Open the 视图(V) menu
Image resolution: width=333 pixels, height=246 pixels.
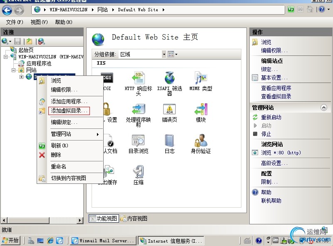[x=39, y=22]
